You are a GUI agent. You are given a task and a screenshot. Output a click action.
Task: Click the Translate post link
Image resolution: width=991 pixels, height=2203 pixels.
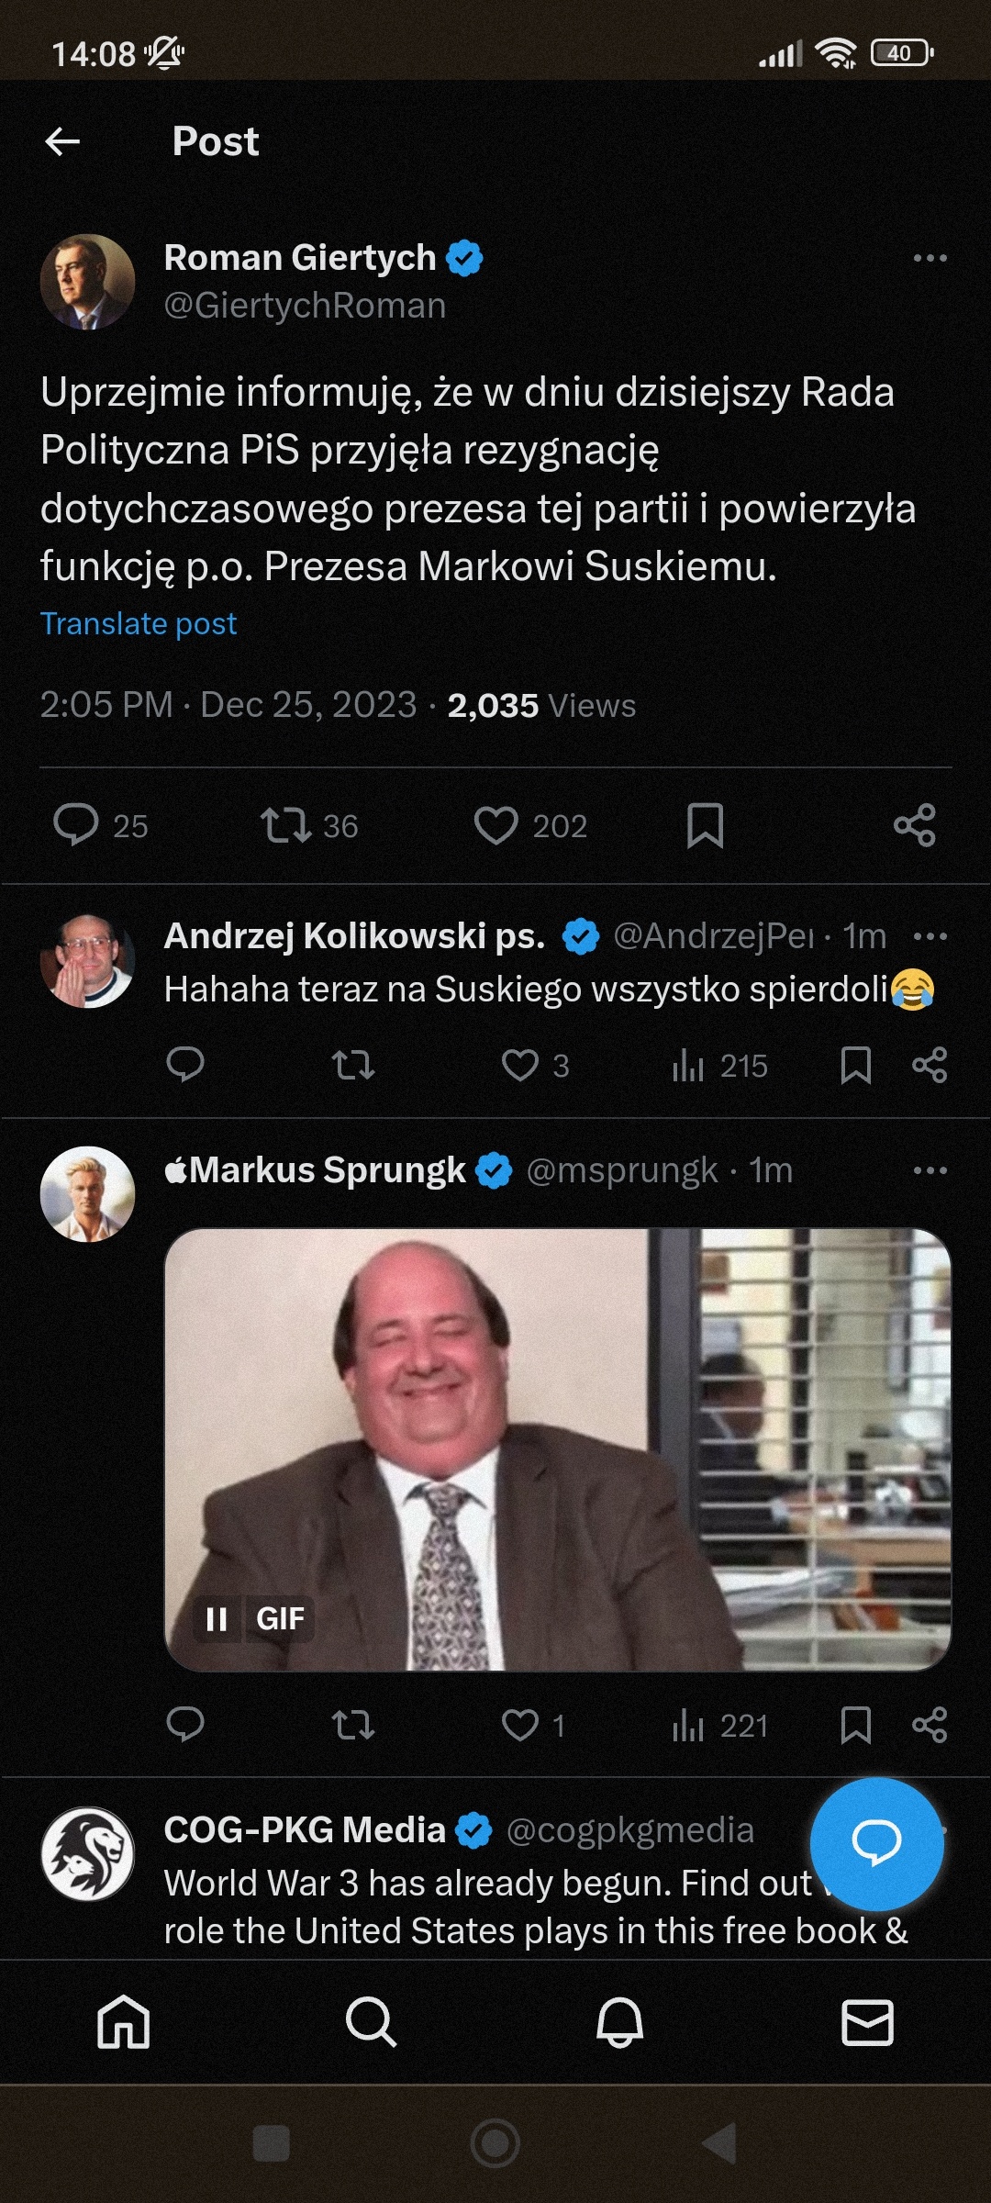tap(139, 624)
